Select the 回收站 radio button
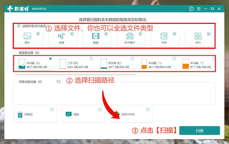Screen dimensions: 229x144 click(52, 109)
